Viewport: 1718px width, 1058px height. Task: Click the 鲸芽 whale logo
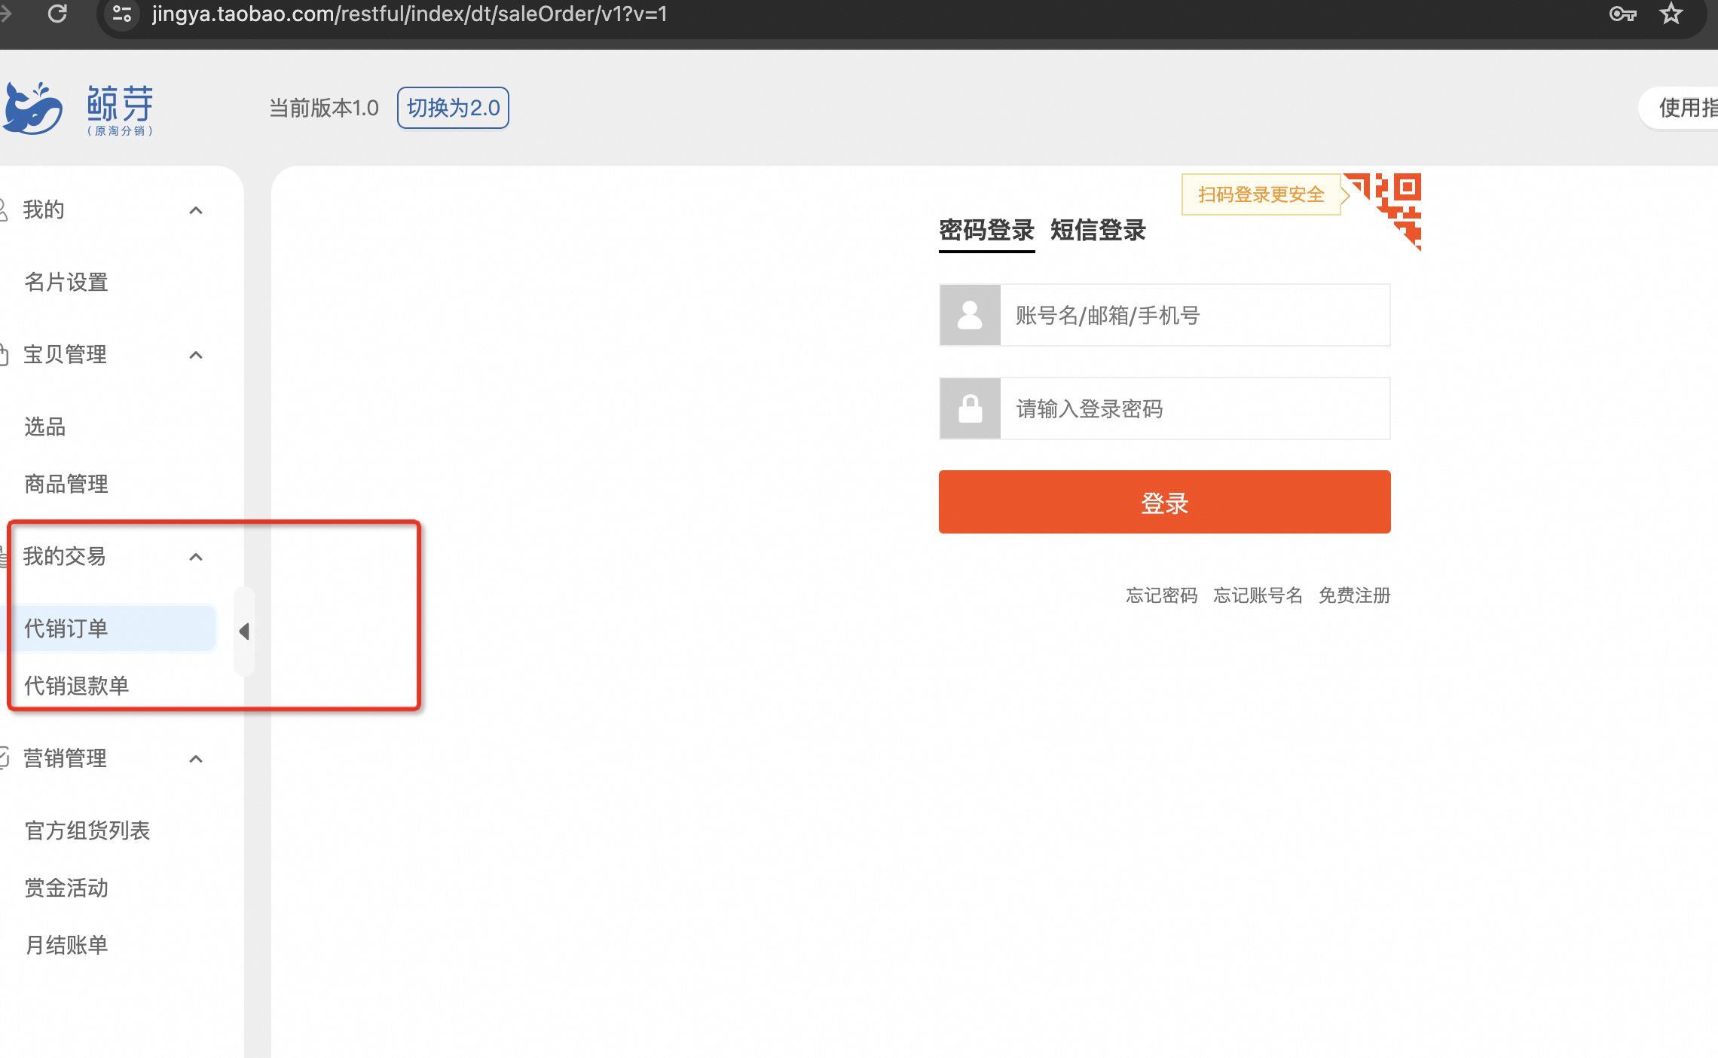(33, 109)
